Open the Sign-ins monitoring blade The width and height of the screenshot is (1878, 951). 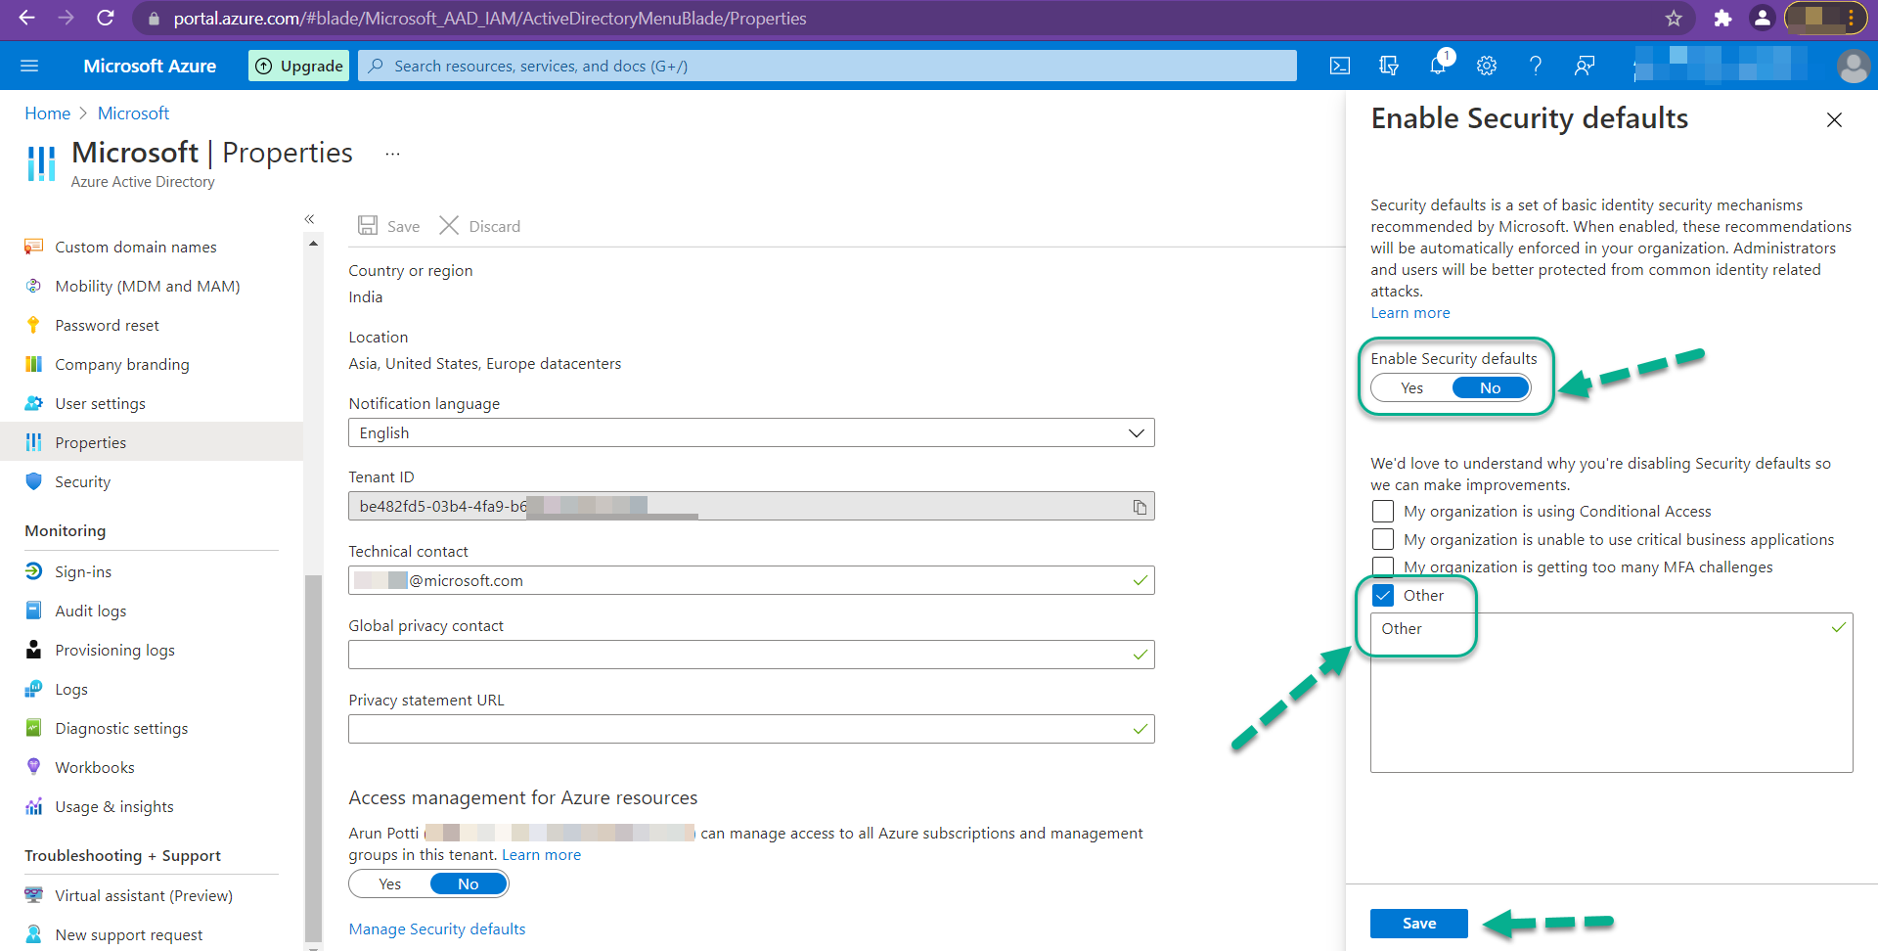click(x=83, y=571)
